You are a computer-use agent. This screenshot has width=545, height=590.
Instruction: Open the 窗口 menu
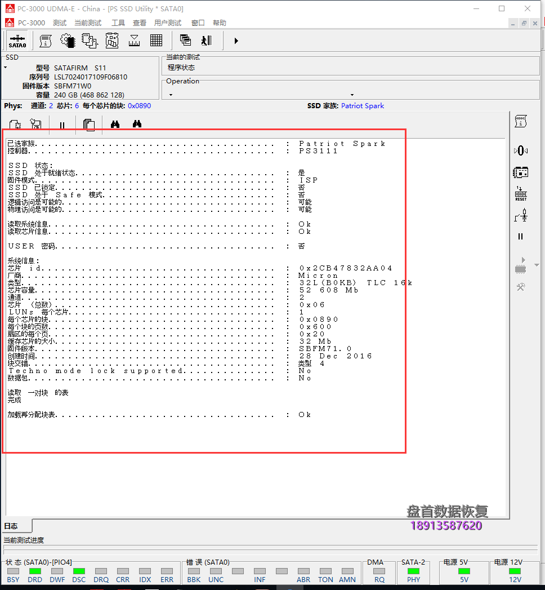point(198,23)
